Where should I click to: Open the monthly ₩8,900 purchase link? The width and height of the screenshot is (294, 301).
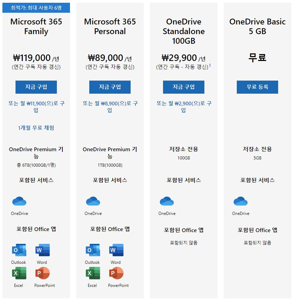click(110, 106)
